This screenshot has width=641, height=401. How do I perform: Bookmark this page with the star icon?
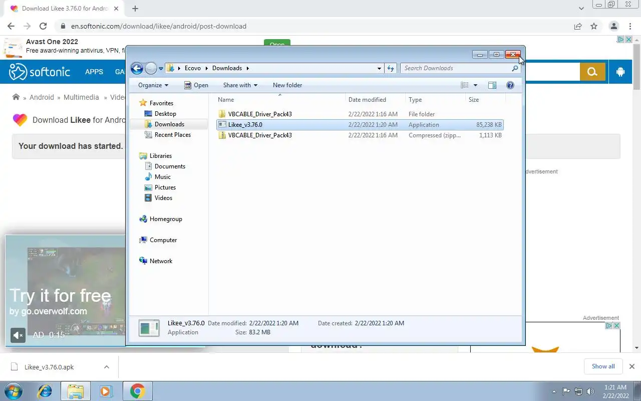point(594,26)
